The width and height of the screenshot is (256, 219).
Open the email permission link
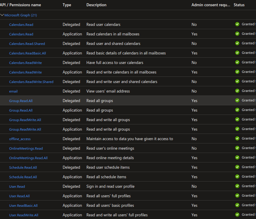click(x=13, y=91)
